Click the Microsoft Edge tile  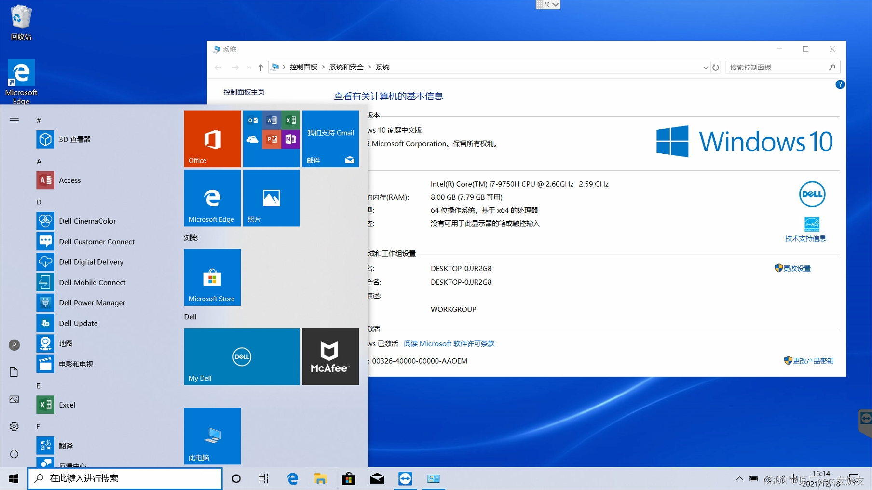pos(212,198)
